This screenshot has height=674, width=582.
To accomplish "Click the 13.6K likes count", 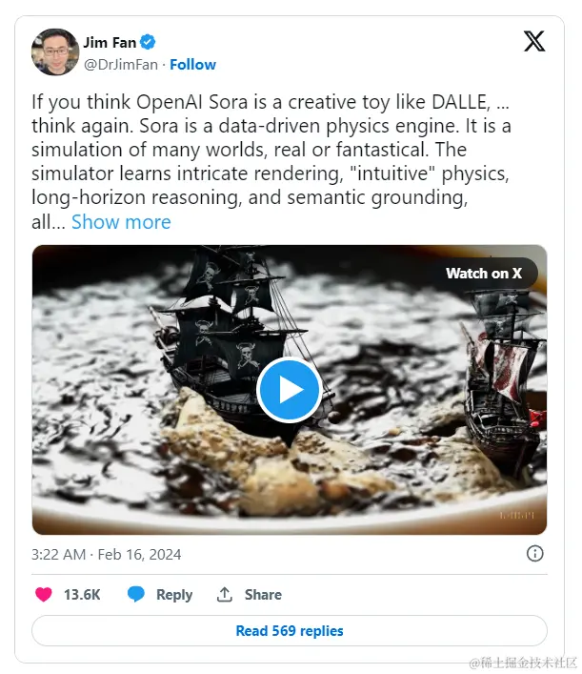I will click(x=82, y=594).
